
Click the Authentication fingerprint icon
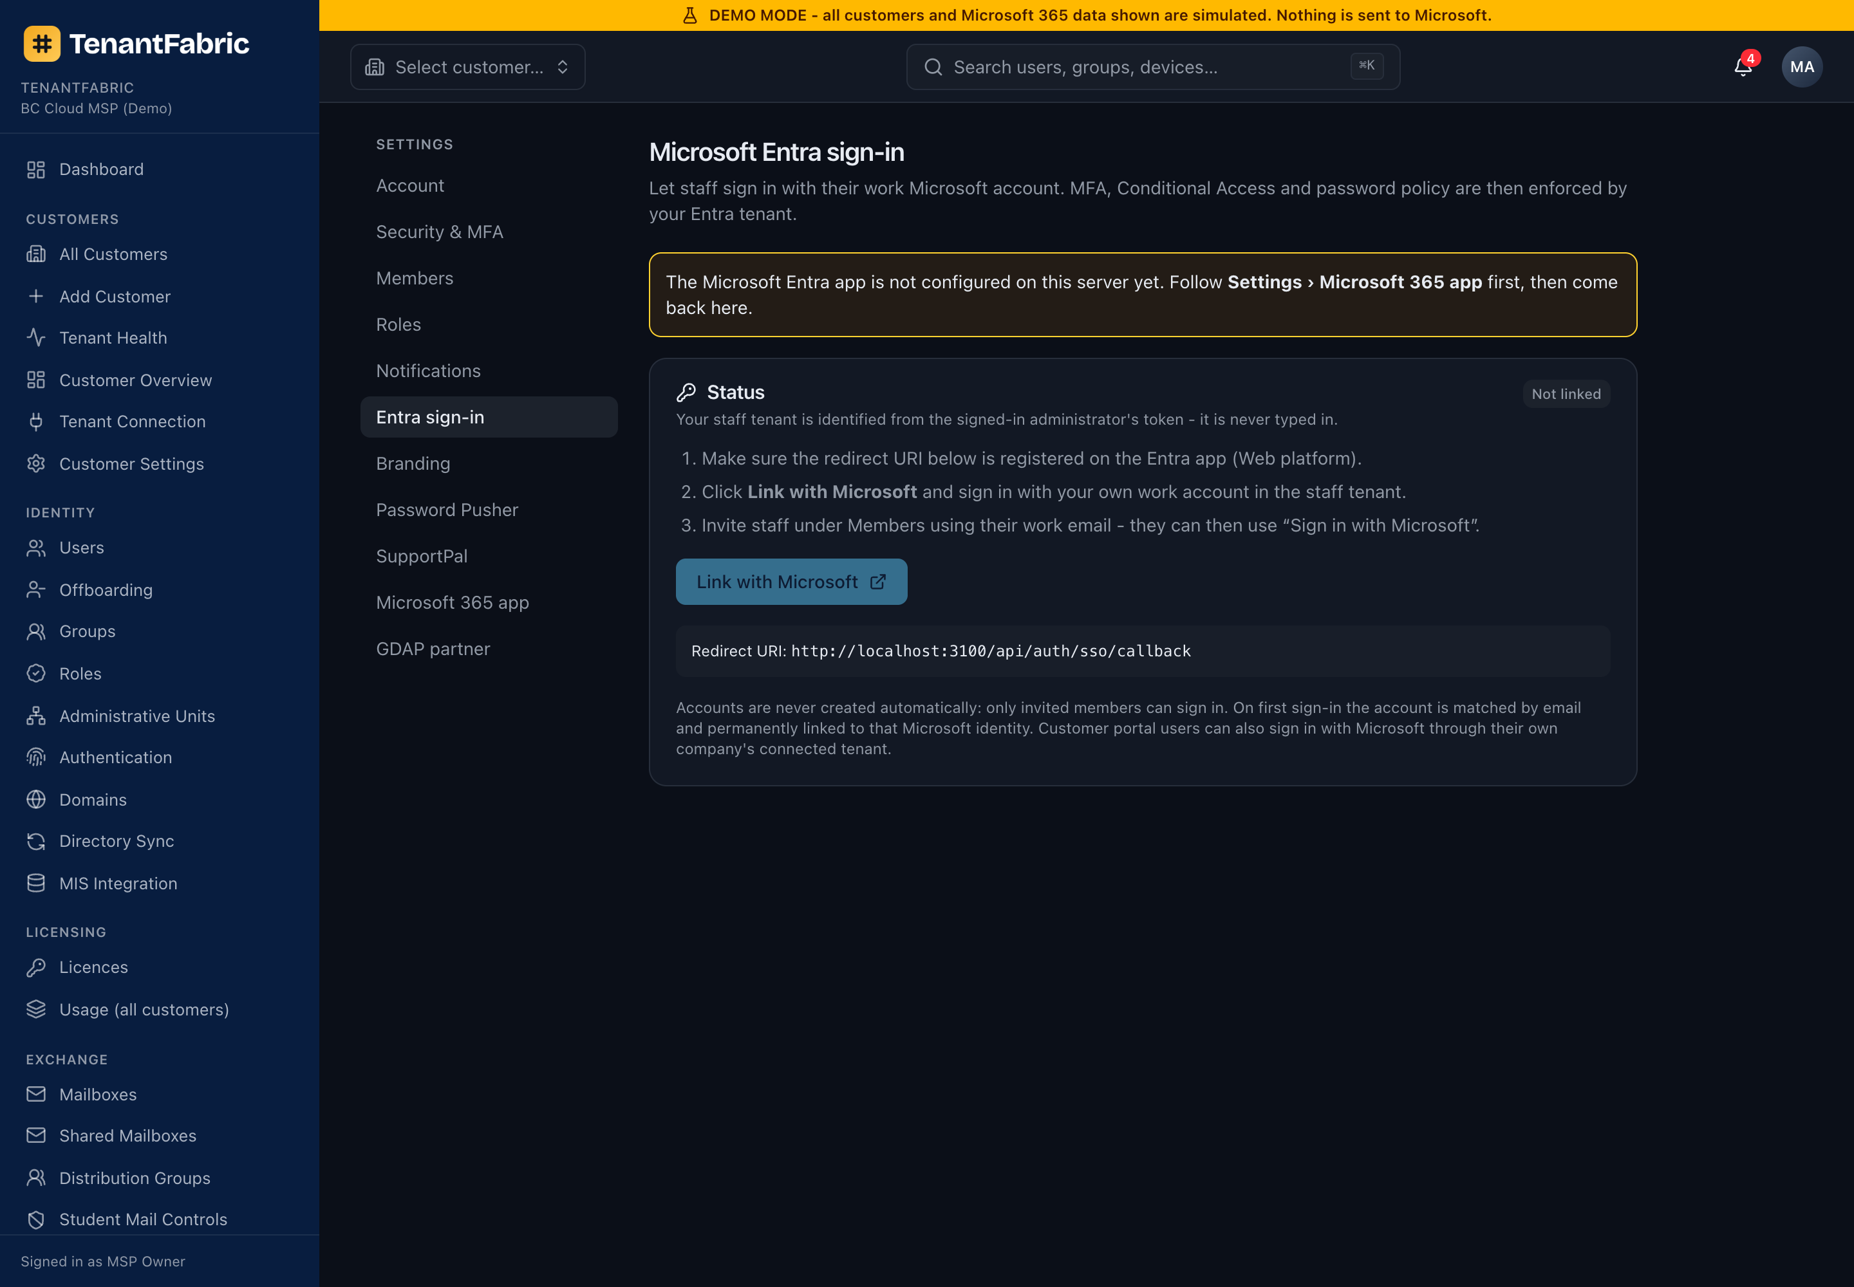coord(35,757)
